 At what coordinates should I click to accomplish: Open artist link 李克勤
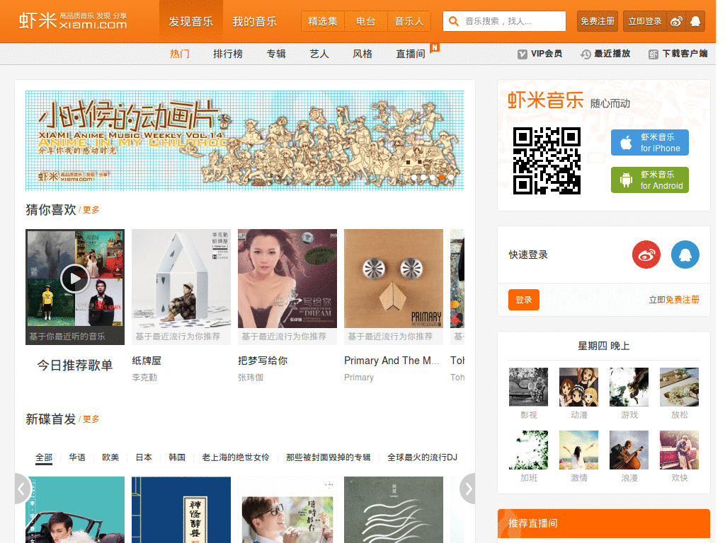(144, 378)
